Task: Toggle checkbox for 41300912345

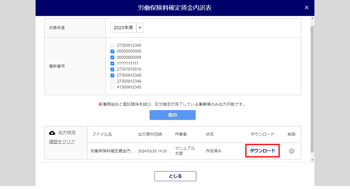Action: (113, 87)
